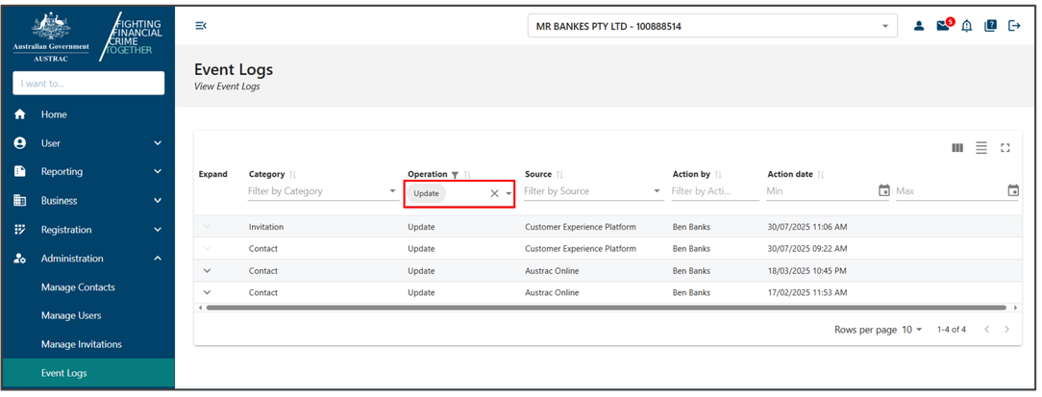Go to the previous page of results
The height and width of the screenshot is (397, 1042).
[987, 329]
